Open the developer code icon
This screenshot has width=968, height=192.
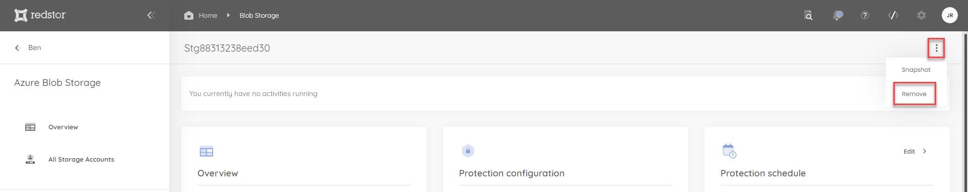click(x=893, y=15)
